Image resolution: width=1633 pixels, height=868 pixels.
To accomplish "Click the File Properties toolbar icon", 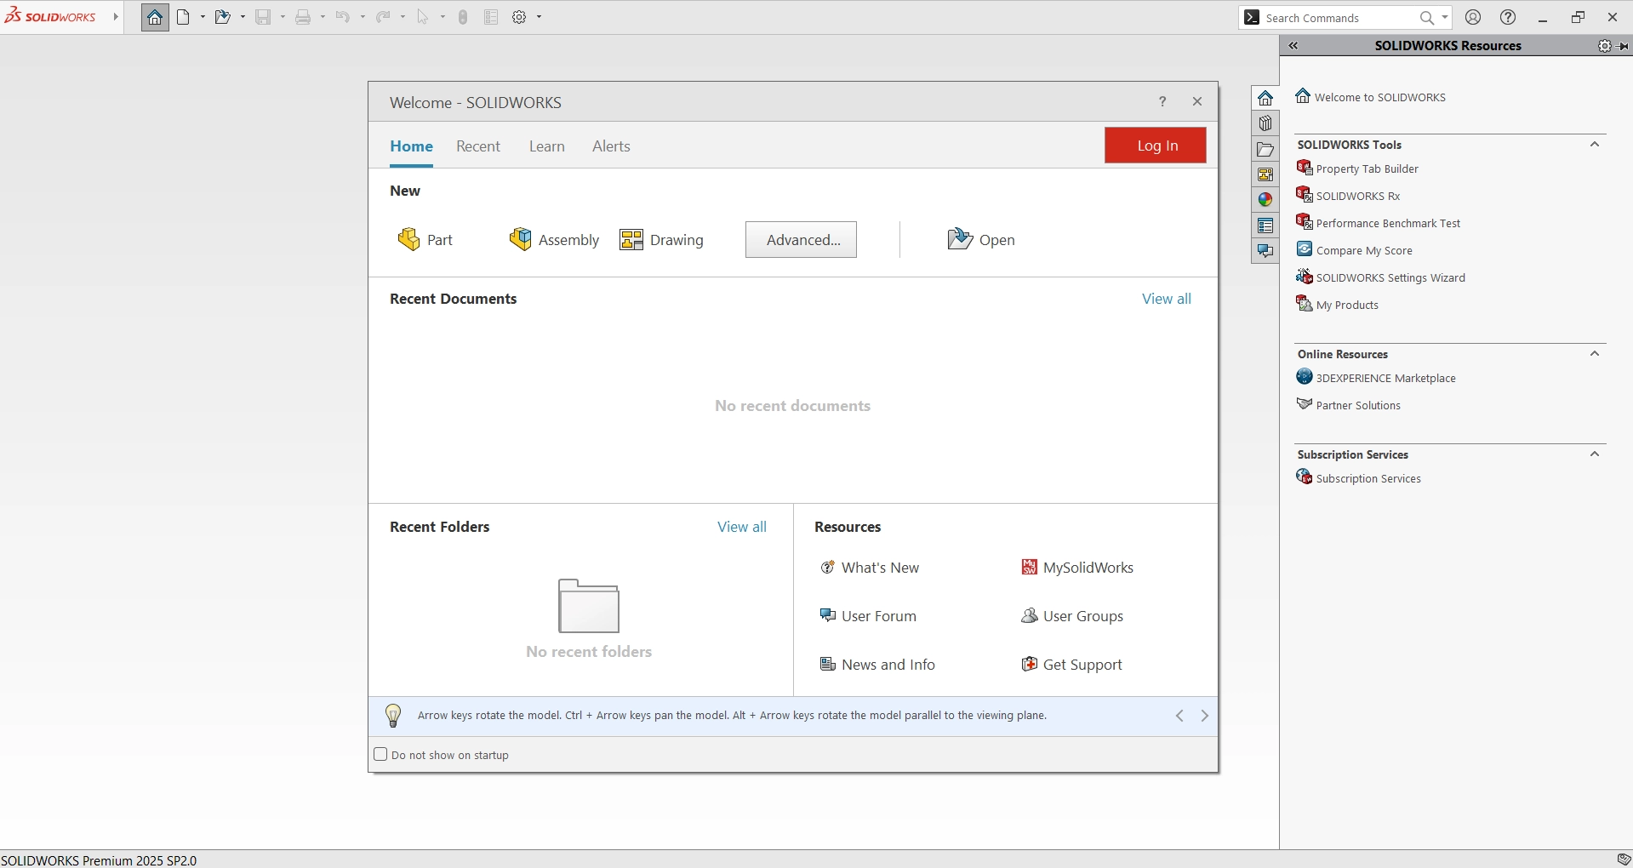I will (x=491, y=17).
